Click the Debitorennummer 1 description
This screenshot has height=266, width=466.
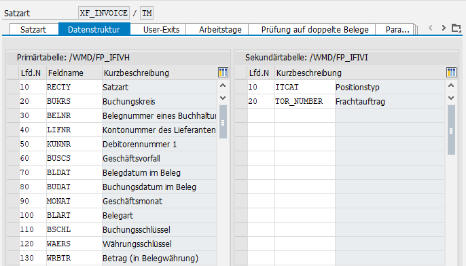pyautogui.click(x=159, y=144)
